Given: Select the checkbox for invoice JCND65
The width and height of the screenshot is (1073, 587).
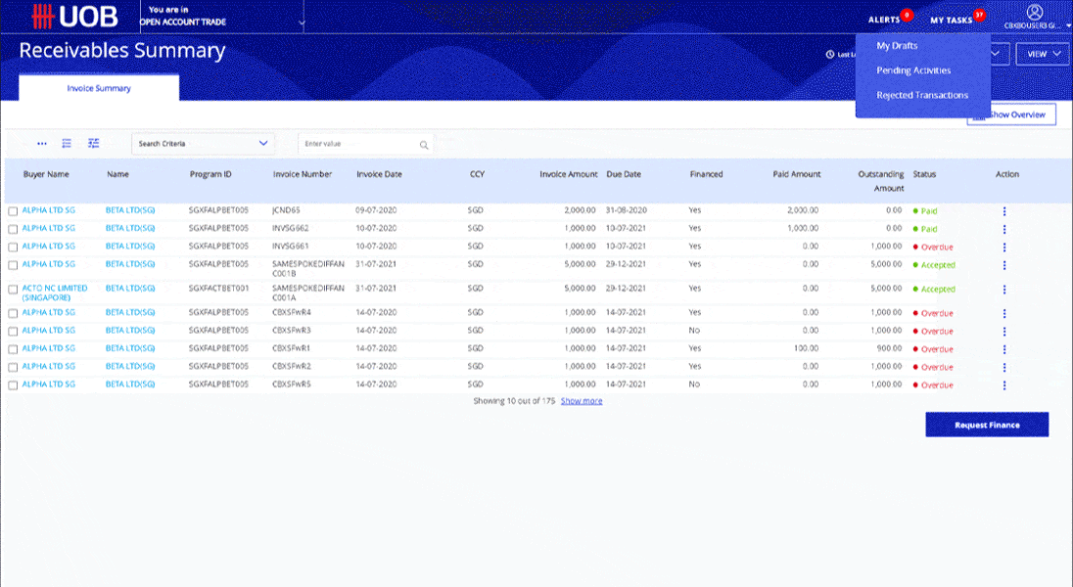Looking at the screenshot, I should [14, 211].
